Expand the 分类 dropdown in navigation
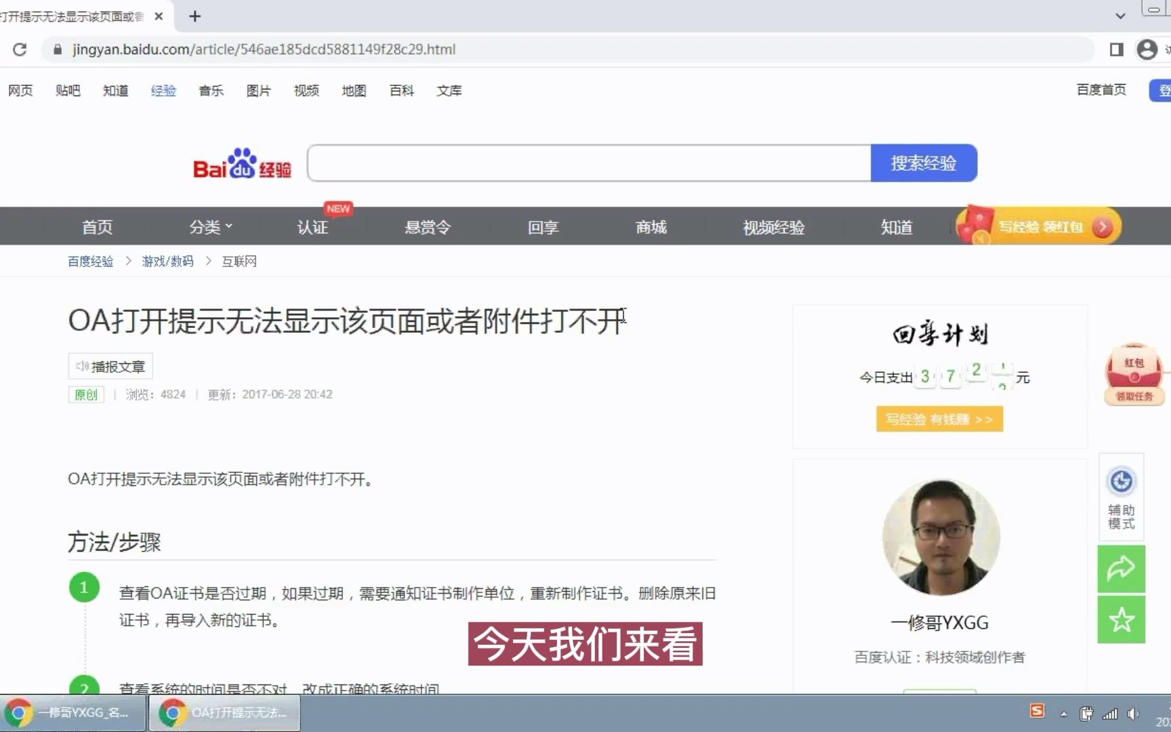The width and height of the screenshot is (1171, 732). point(211,227)
